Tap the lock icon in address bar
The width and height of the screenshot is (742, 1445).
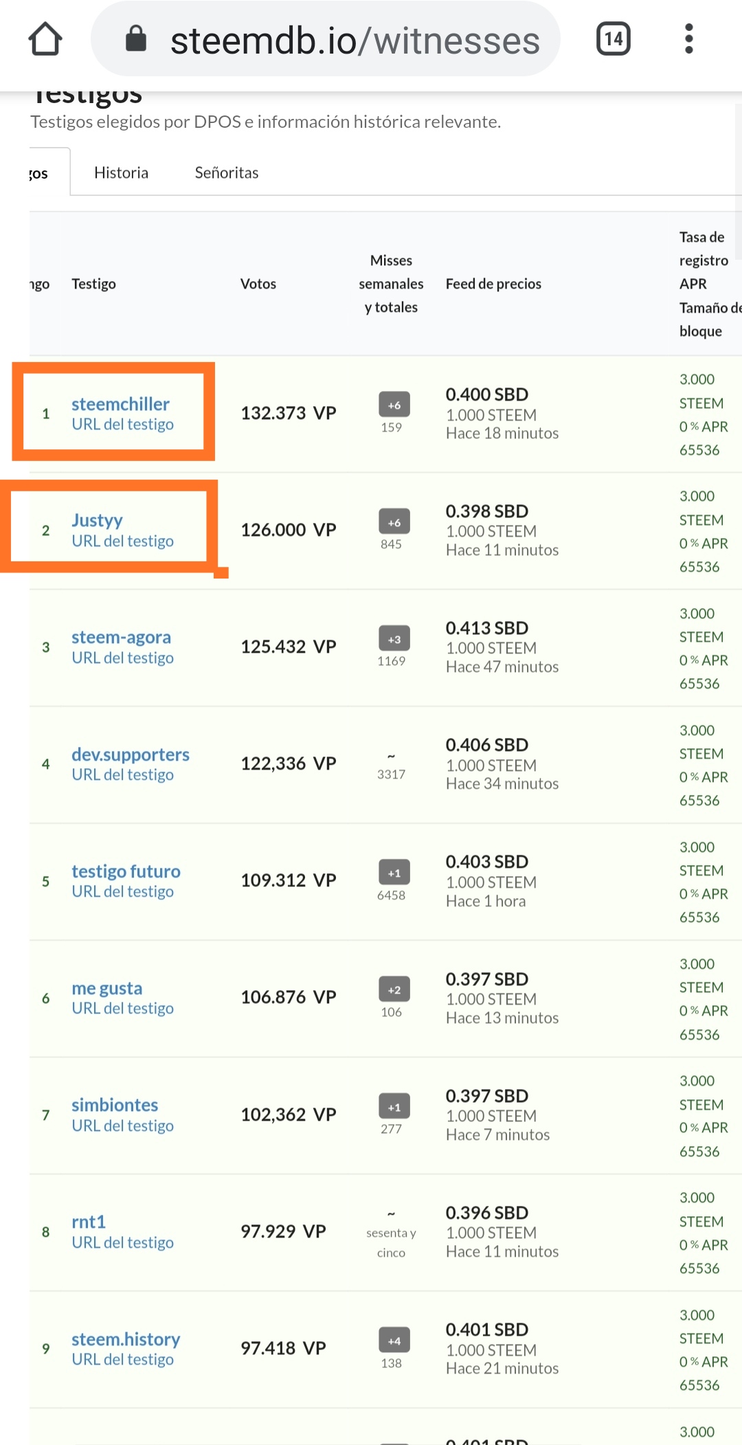click(x=136, y=39)
